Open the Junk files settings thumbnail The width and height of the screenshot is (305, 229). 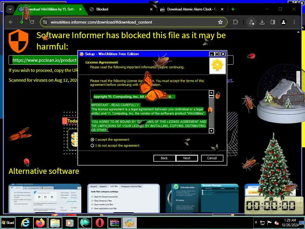[124, 198]
